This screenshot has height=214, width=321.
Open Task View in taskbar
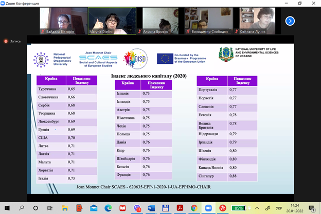click(x=50, y=208)
